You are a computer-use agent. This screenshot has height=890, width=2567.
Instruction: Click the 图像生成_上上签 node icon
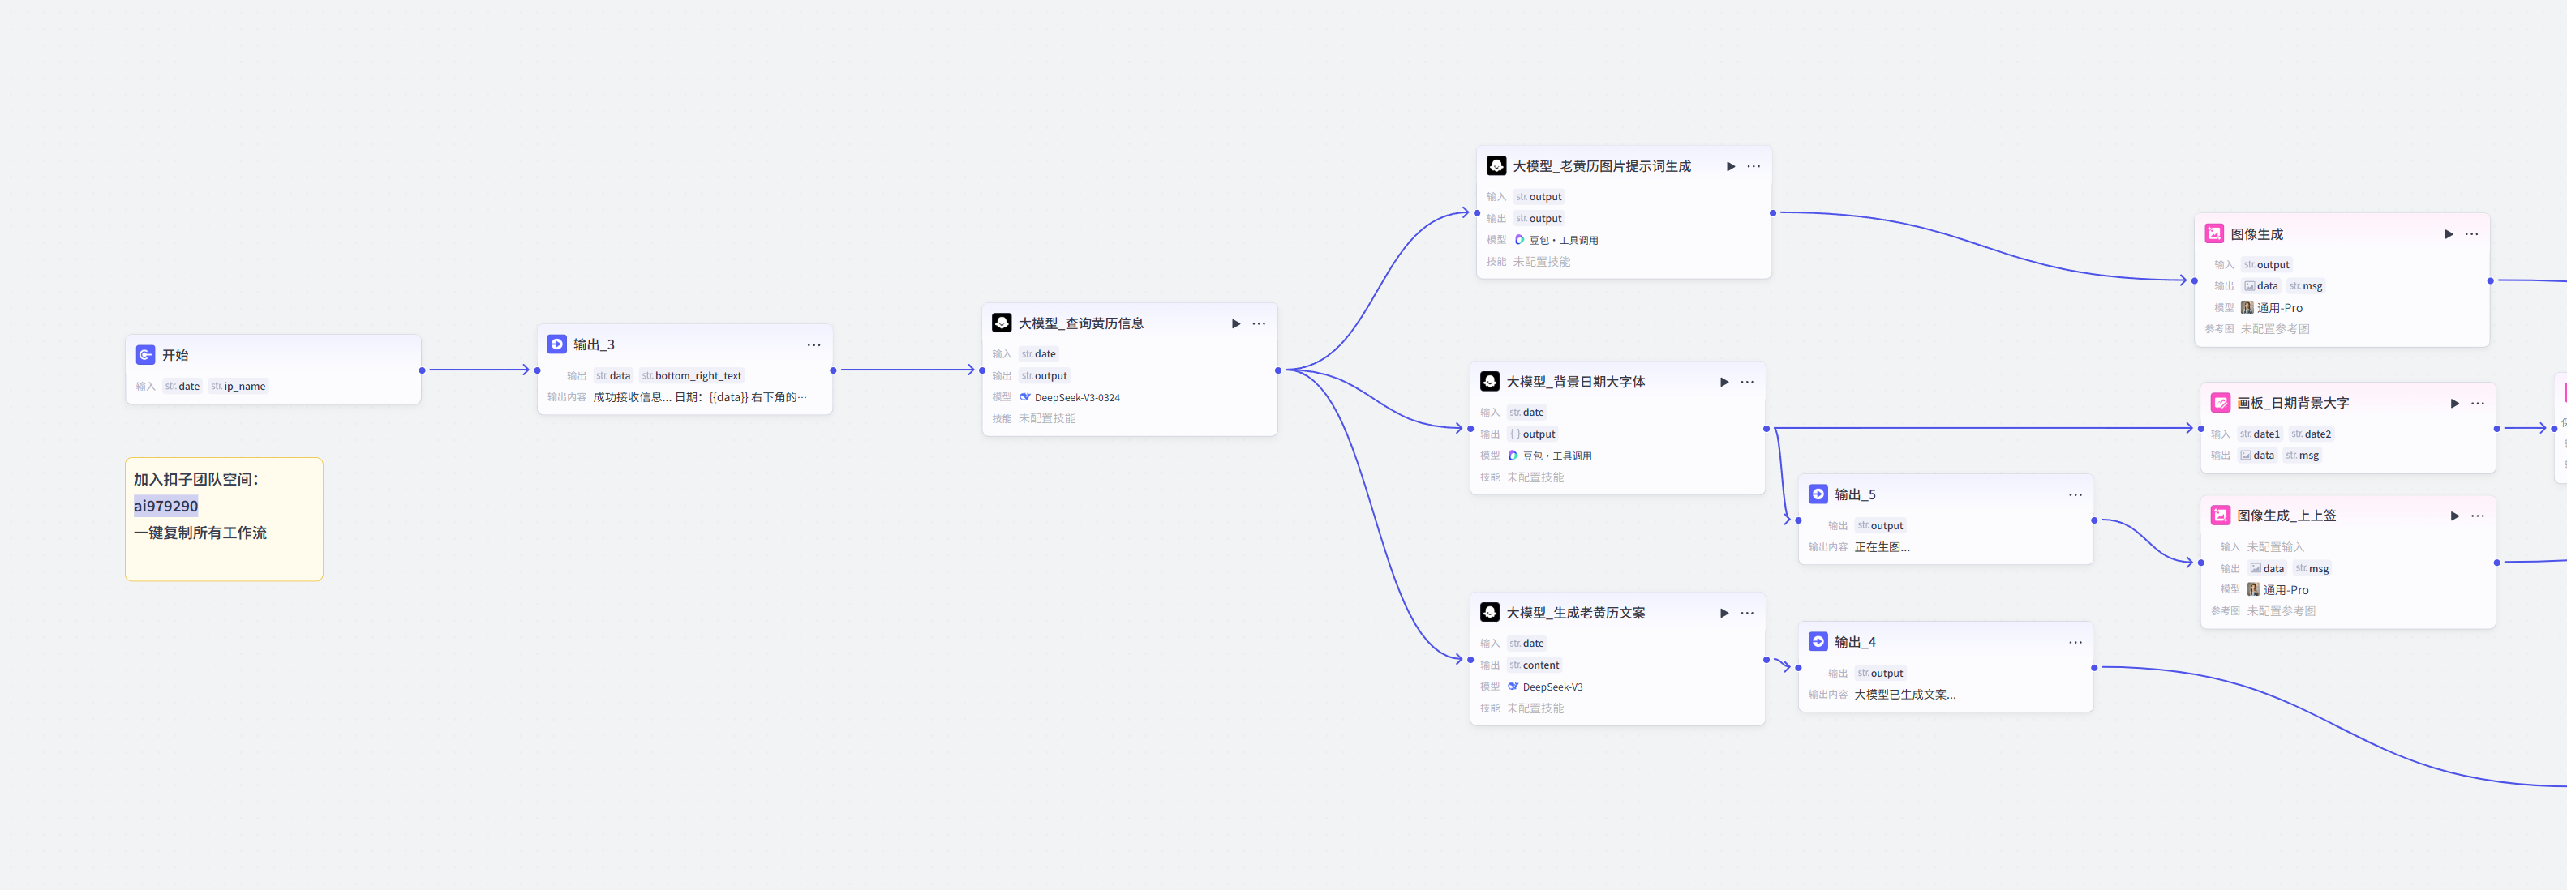tap(2220, 515)
